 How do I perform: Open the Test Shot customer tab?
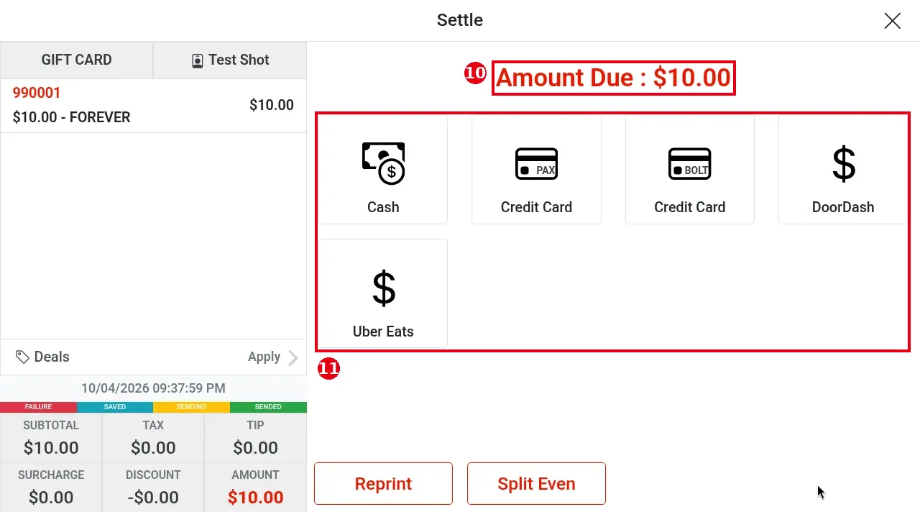[x=230, y=60]
